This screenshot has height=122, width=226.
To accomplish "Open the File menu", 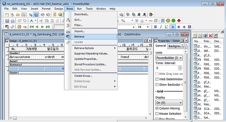I will point(6,9).
